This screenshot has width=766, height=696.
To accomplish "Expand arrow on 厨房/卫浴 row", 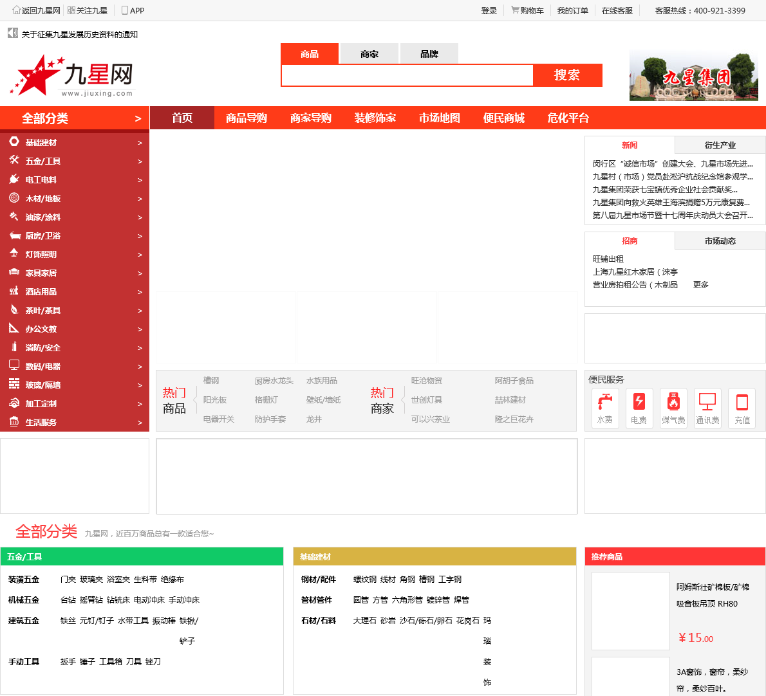I will [140, 235].
